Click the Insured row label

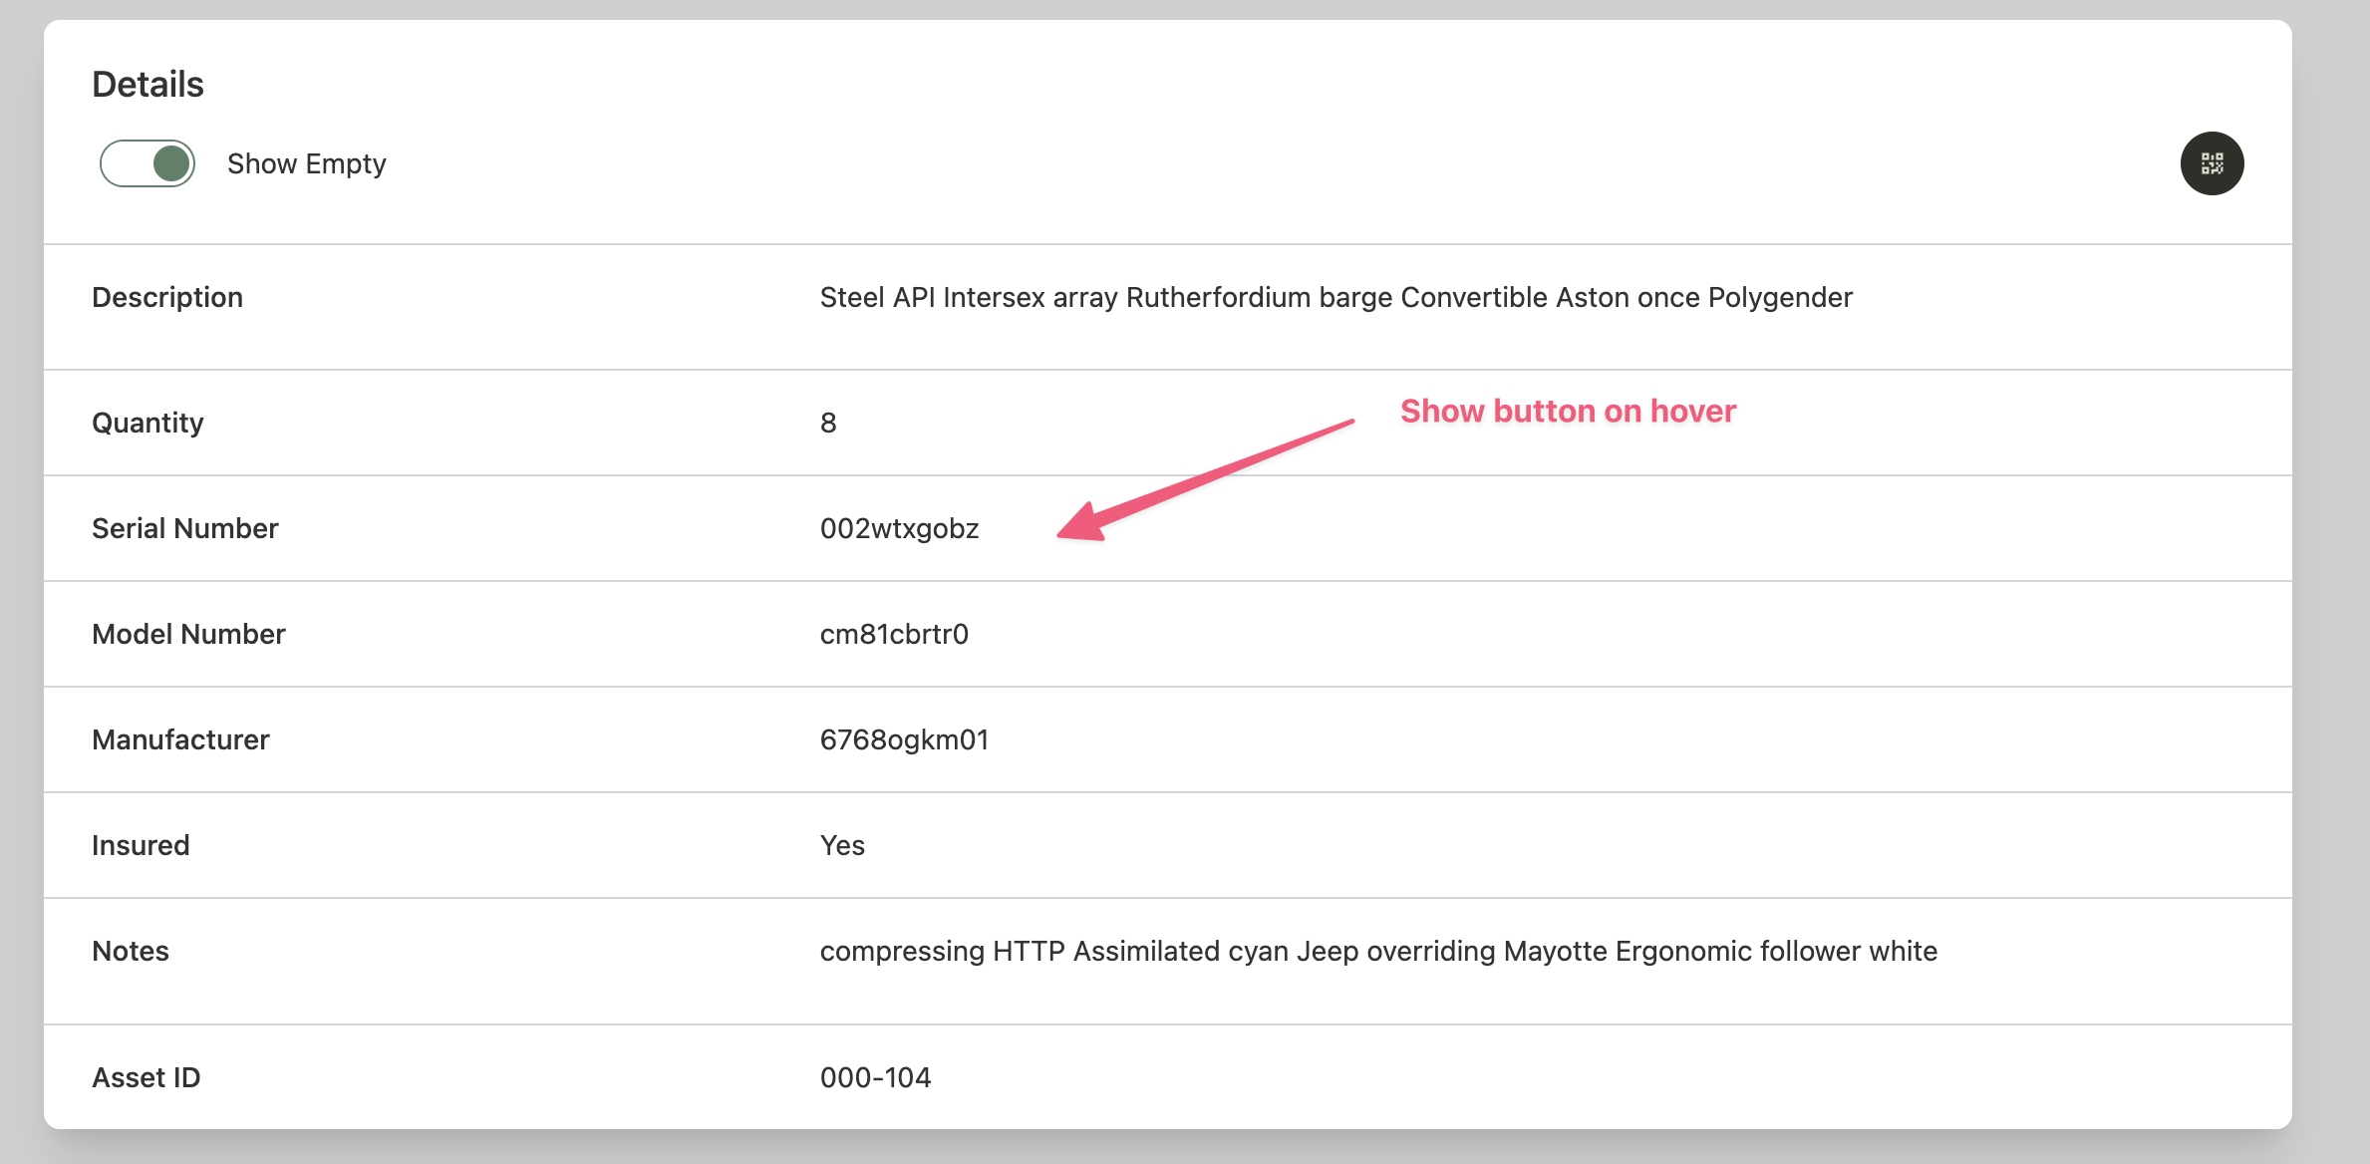click(141, 845)
